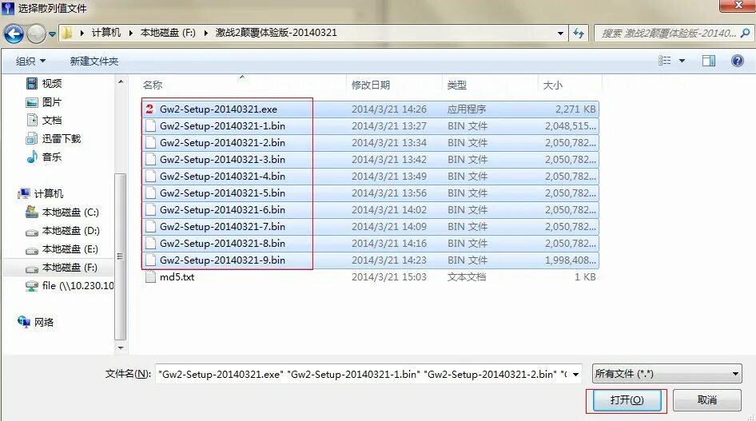The image size is (756, 421).
Task: Click the 打开(O) button
Action: point(627,400)
